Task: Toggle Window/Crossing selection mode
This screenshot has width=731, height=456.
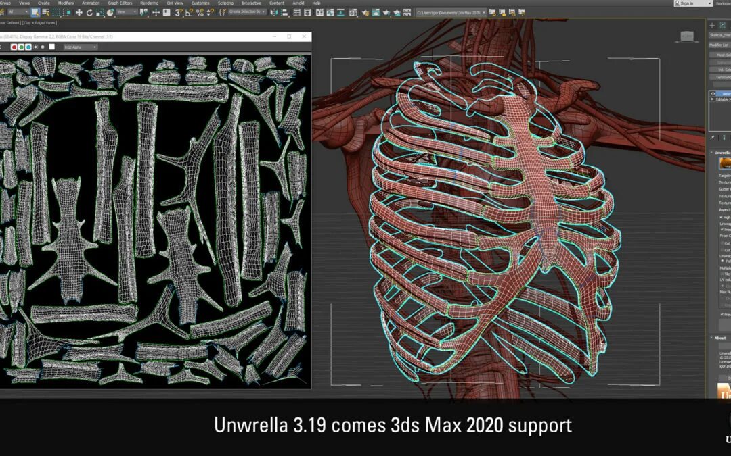Action: click(66, 13)
